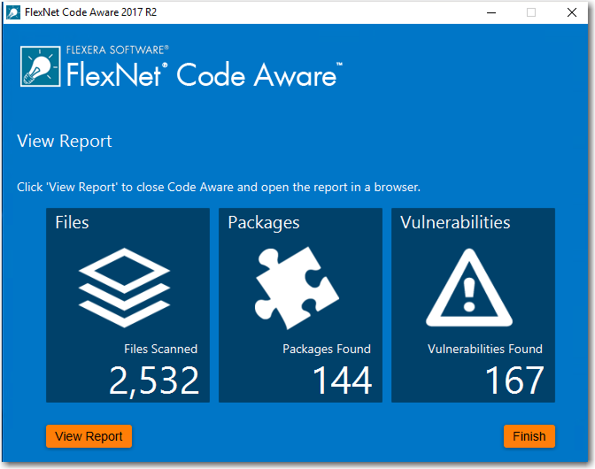Click the 167 vulnerabilities found number
Viewport: 595px width, 469px height.
click(514, 381)
